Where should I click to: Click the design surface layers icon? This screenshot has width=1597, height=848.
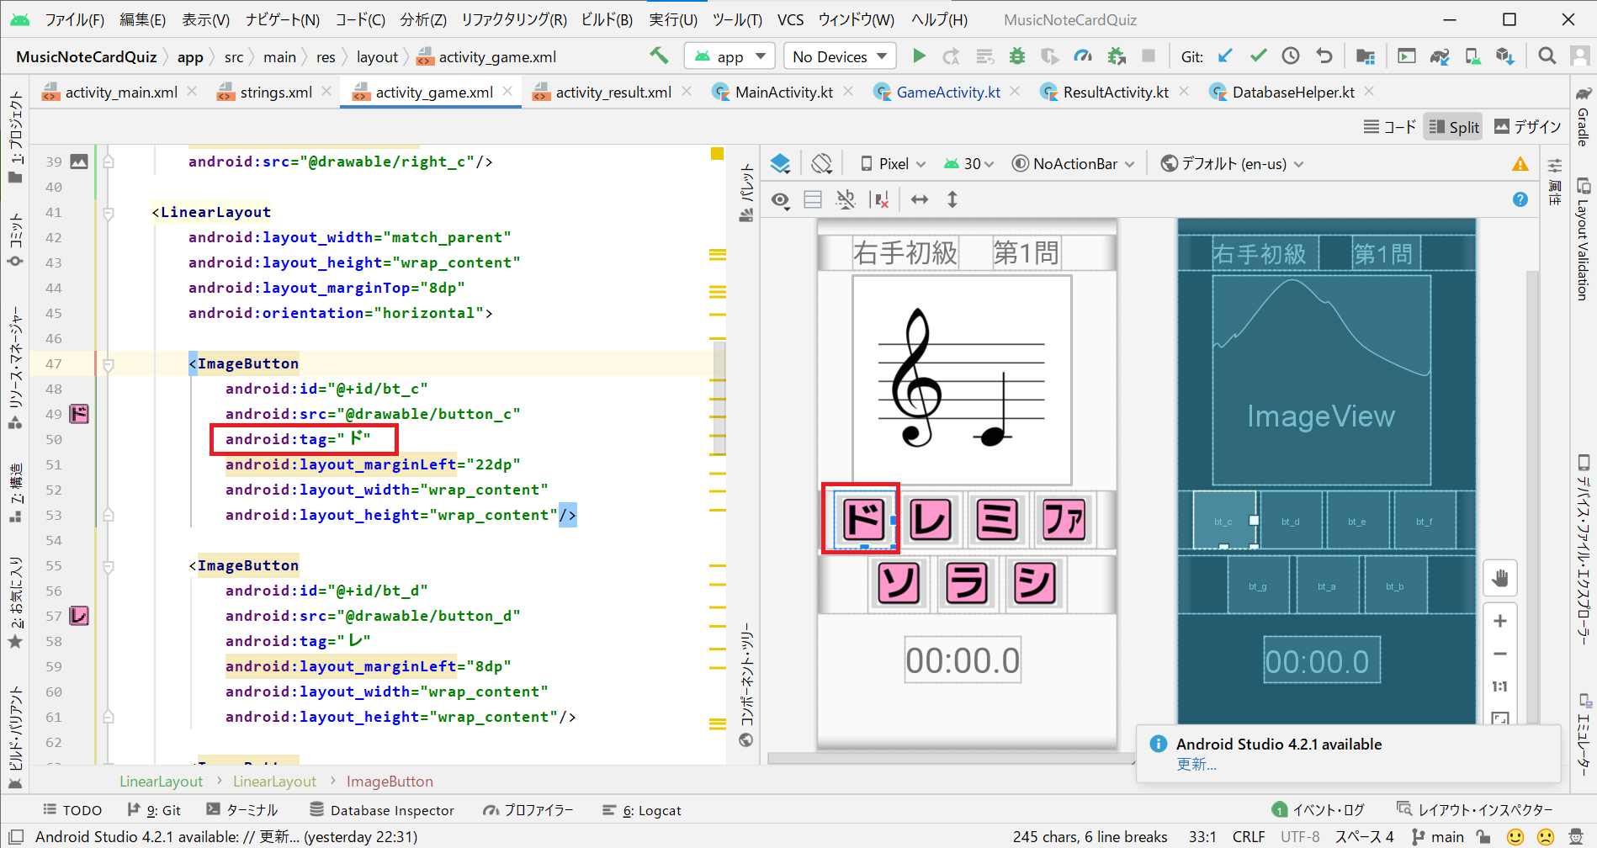780,164
